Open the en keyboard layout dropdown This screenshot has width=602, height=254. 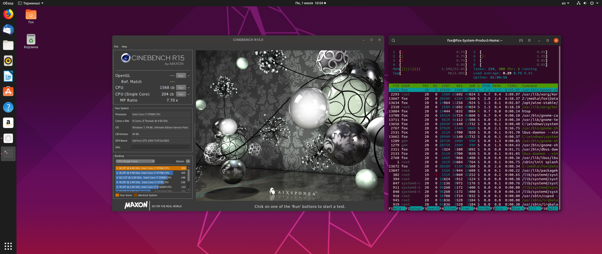[x=565, y=3]
